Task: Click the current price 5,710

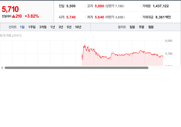Action: click(x=10, y=9)
